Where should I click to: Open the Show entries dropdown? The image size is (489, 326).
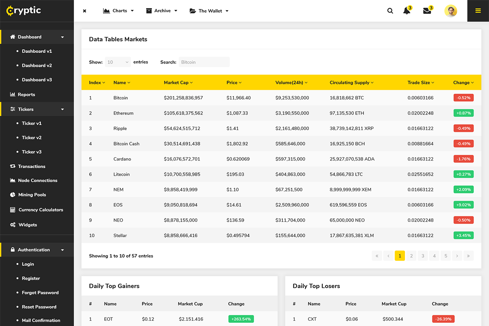[118, 62]
